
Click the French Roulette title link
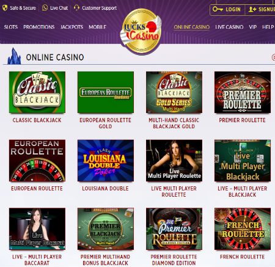(242, 257)
